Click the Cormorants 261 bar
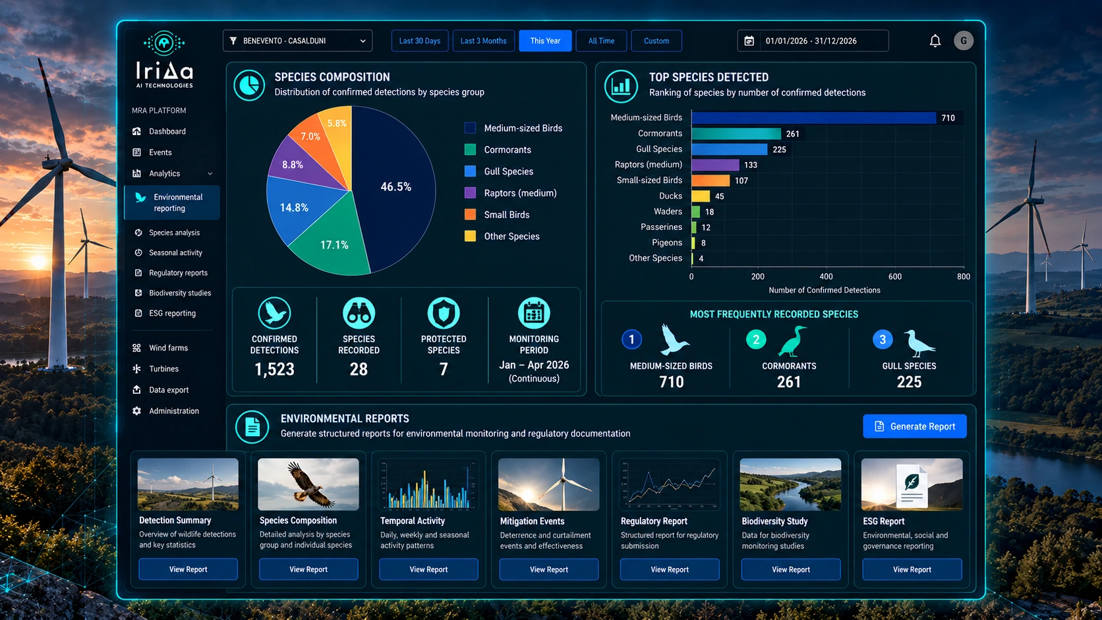 (x=736, y=134)
